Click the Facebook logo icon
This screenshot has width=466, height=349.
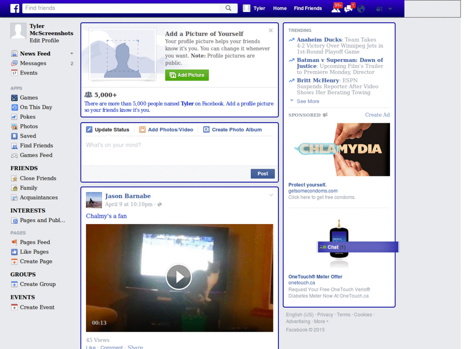(x=15, y=8)
